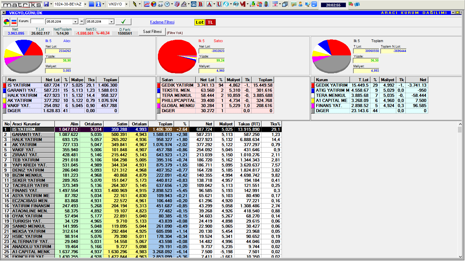
Task: Switch display to TL mode
Action: [x=210, y=22]
